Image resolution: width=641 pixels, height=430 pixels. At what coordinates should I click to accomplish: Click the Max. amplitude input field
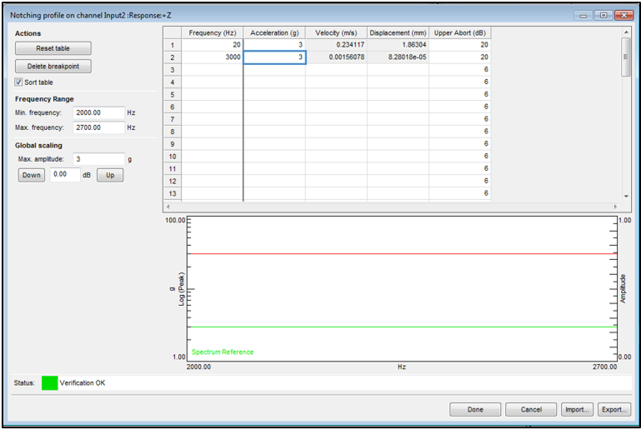[98, 158]
